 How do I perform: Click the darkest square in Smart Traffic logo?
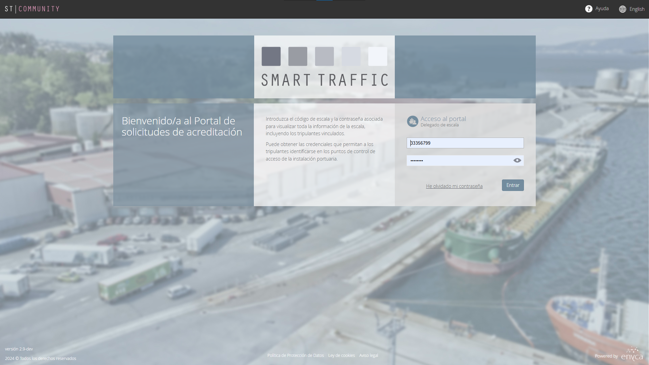271,56
